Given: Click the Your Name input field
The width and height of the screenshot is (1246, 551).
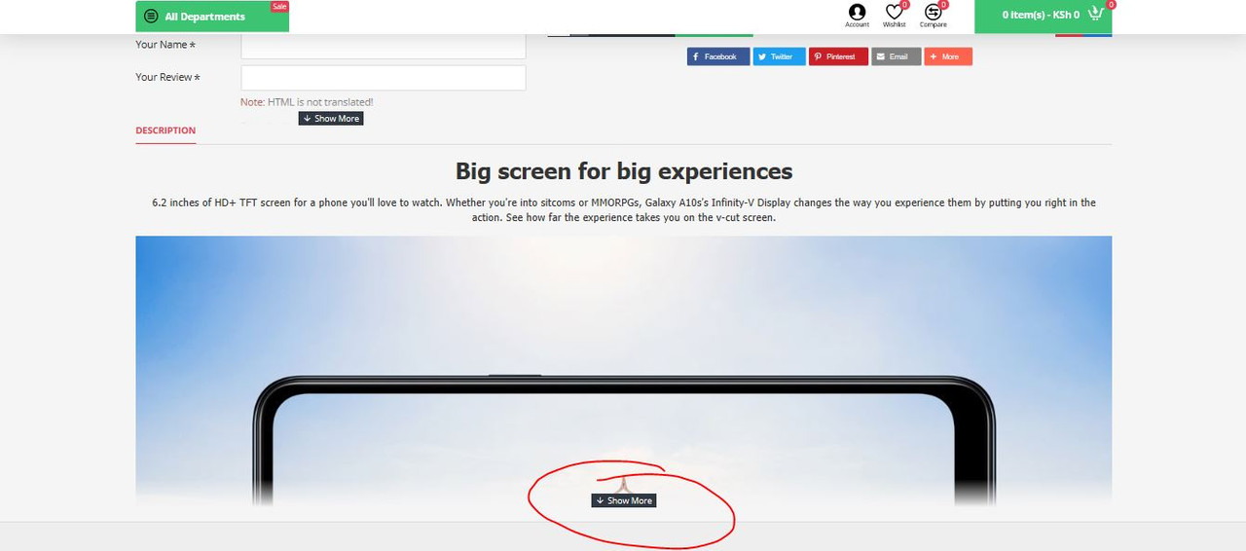Looking at the screenshot, I should tap(384, 46).
